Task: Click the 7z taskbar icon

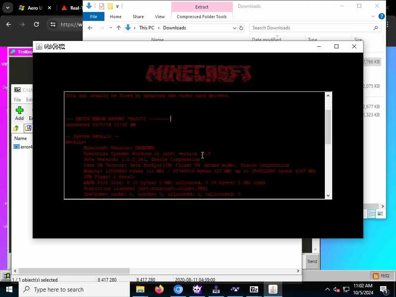Action: (x=254, y=289)
